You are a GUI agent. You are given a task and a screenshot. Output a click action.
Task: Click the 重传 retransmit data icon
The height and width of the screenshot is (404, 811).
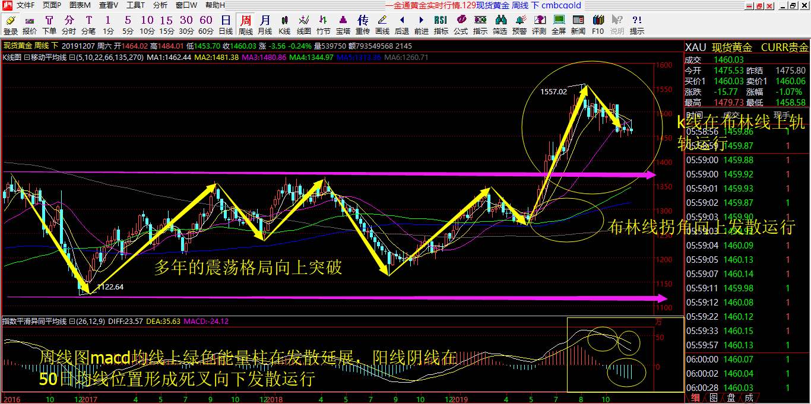363,25
